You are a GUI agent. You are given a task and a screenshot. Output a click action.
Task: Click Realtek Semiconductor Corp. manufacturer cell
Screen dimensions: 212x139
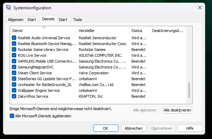point(103,44)
